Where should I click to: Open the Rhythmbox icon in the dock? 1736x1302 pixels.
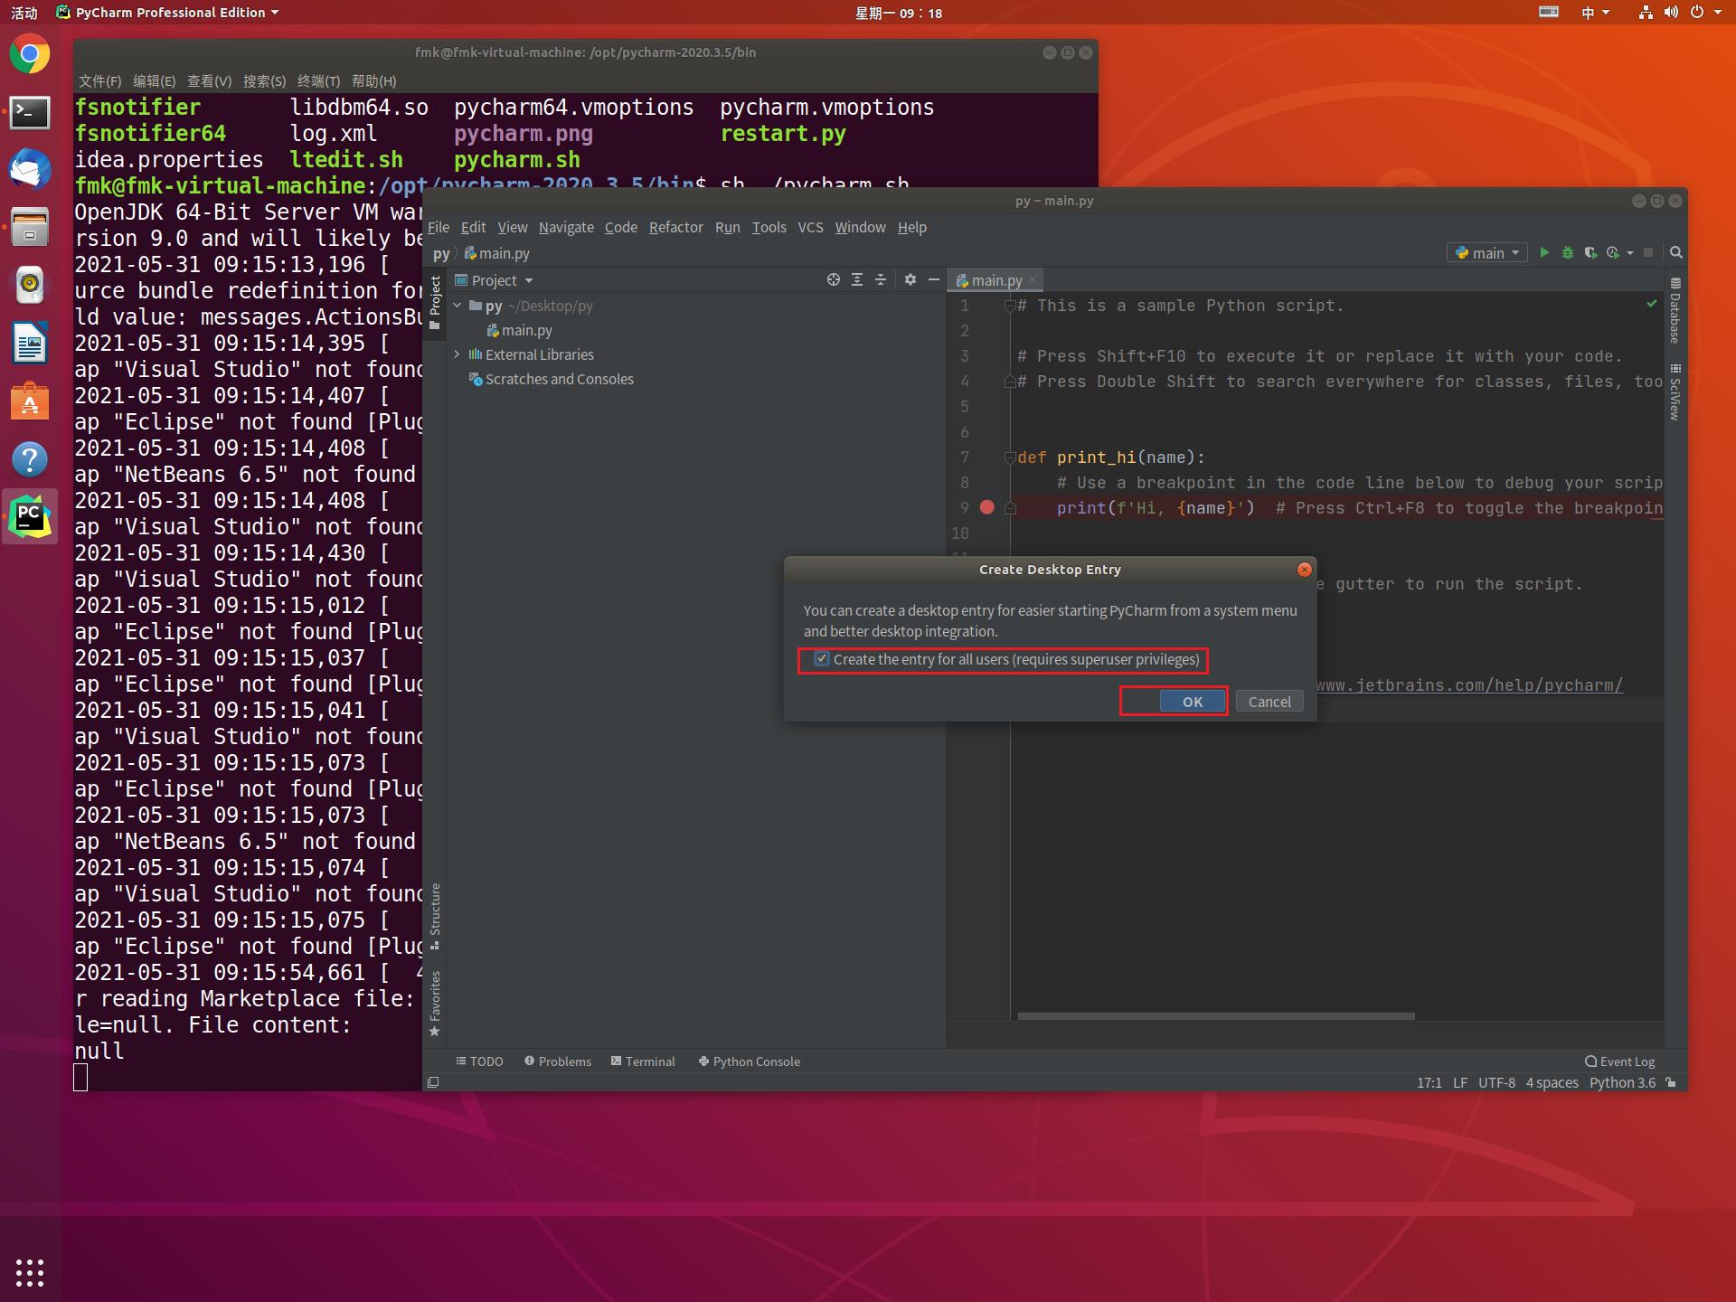pyautogui.click(x=30, y=285)
